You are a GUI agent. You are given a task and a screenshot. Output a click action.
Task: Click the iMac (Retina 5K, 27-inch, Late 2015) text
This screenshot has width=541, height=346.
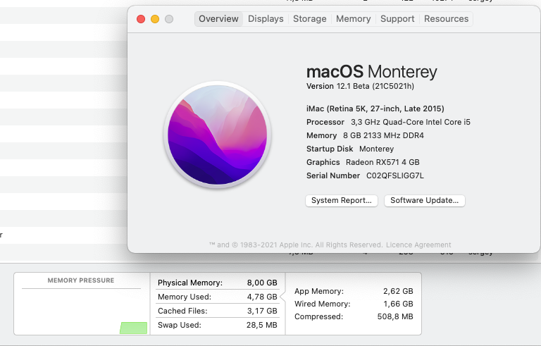pyautogui.click(x=375, y=109)
